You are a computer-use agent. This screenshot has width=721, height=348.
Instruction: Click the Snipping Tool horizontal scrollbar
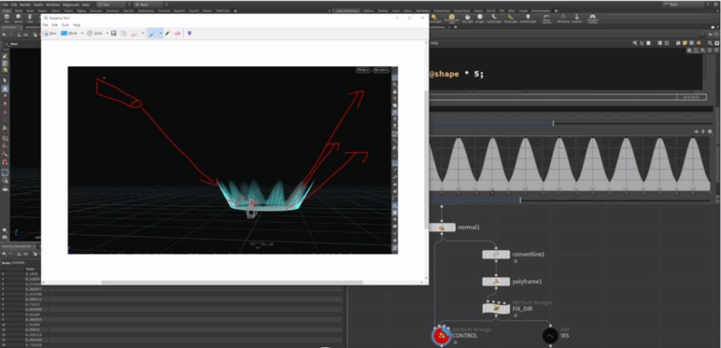point(233,283)
